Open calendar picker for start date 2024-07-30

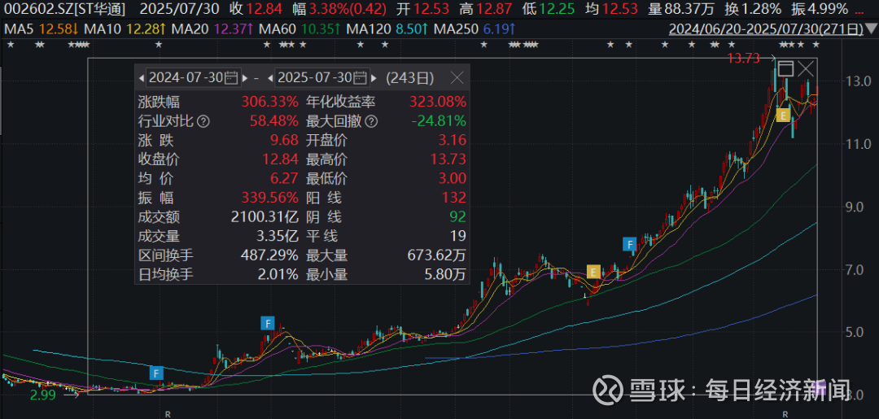pos(231,78)
